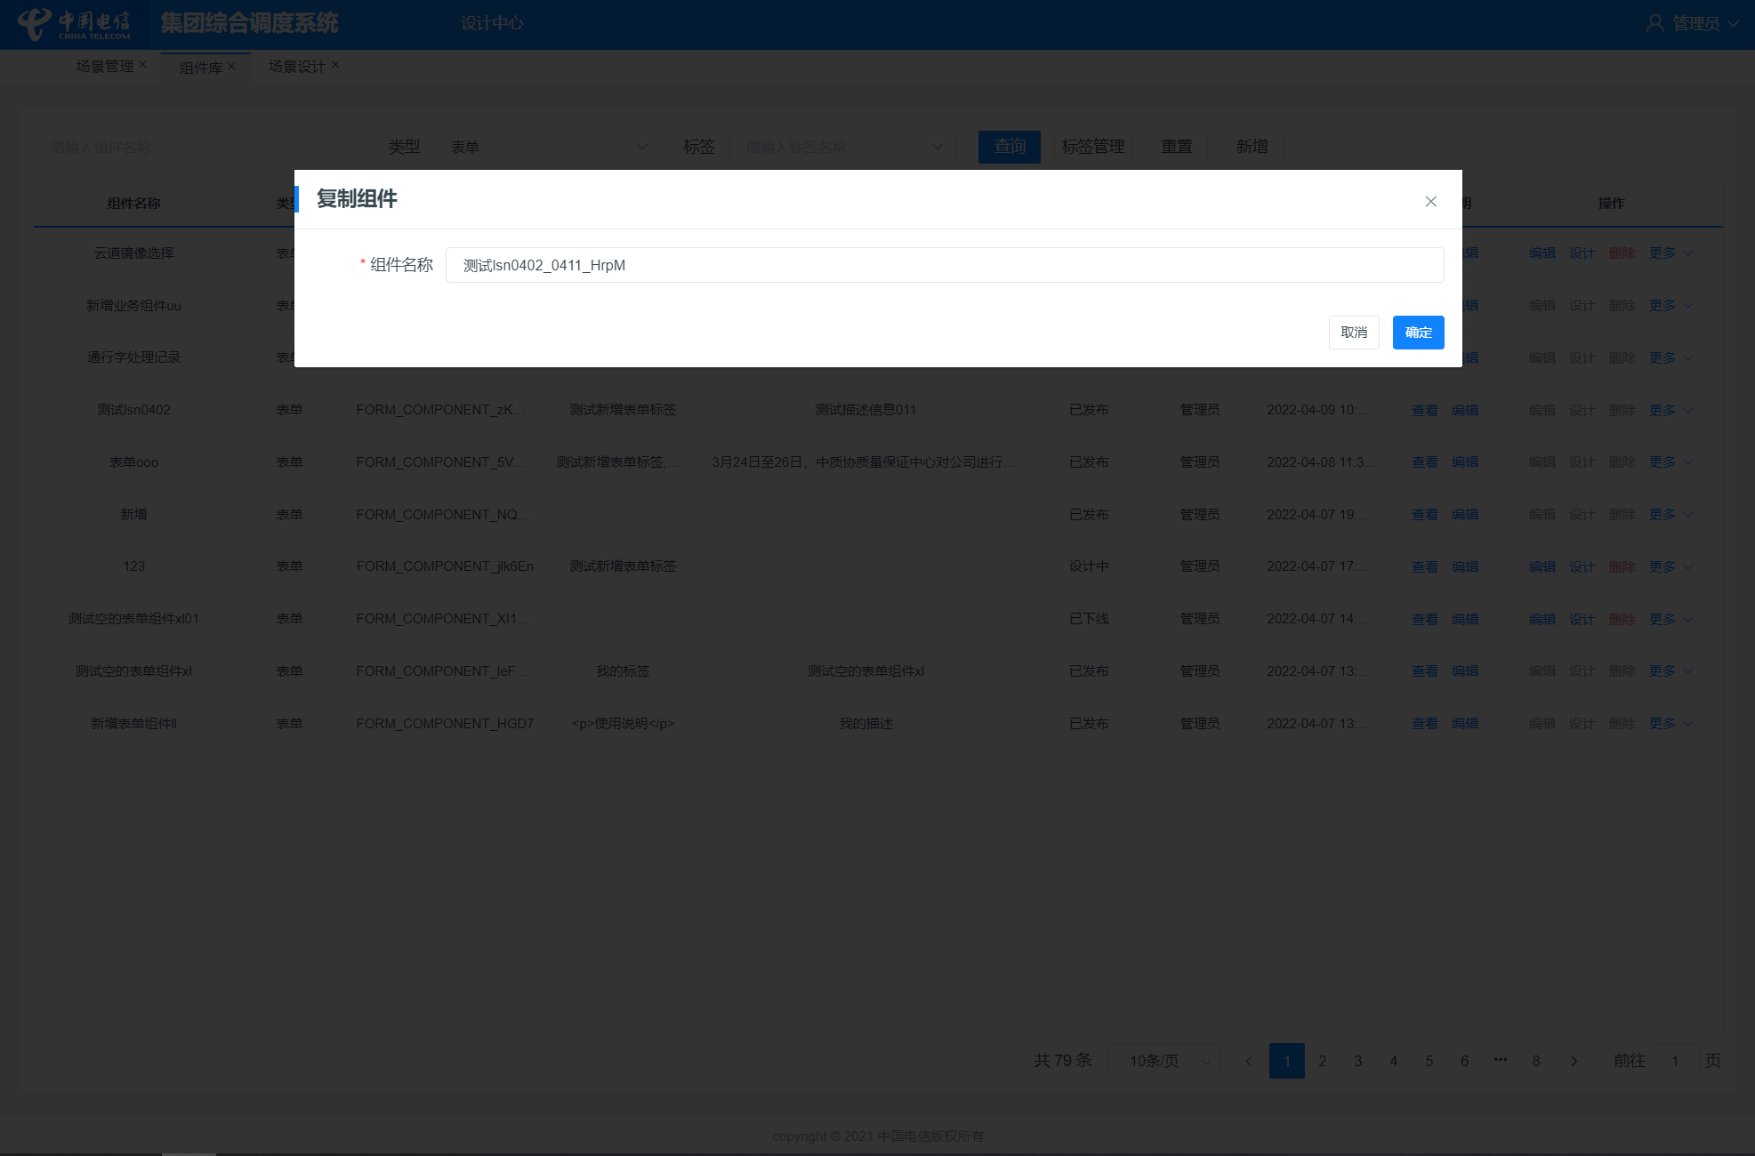Open the 标签 name dropdown
The width and height of the screenshot is (1755, 1156).
coord(841,147)
